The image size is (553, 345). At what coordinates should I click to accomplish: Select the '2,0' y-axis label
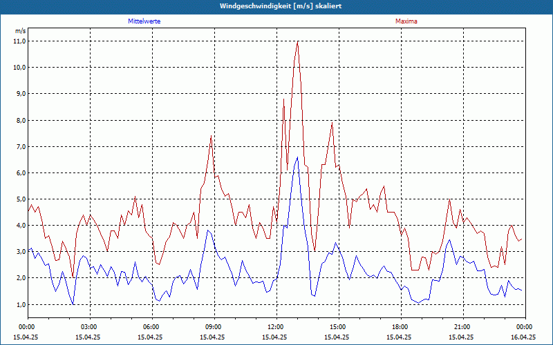click(21, 278)
